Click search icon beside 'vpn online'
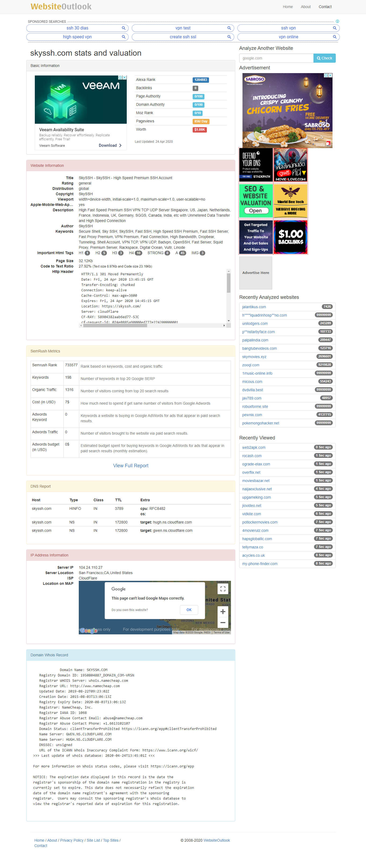 [x=335, y=37]
